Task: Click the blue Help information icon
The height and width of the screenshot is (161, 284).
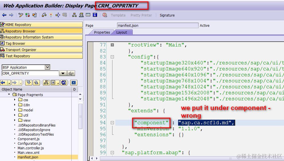Action: (x=95, y=15)
